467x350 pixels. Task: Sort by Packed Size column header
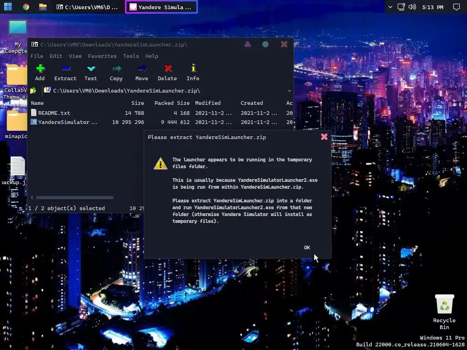[172, 103]
